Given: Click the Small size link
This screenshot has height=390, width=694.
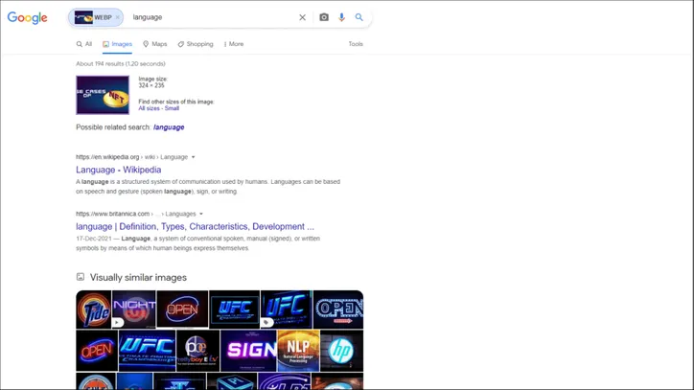Looking at the screenshot, I should point(172,108).
